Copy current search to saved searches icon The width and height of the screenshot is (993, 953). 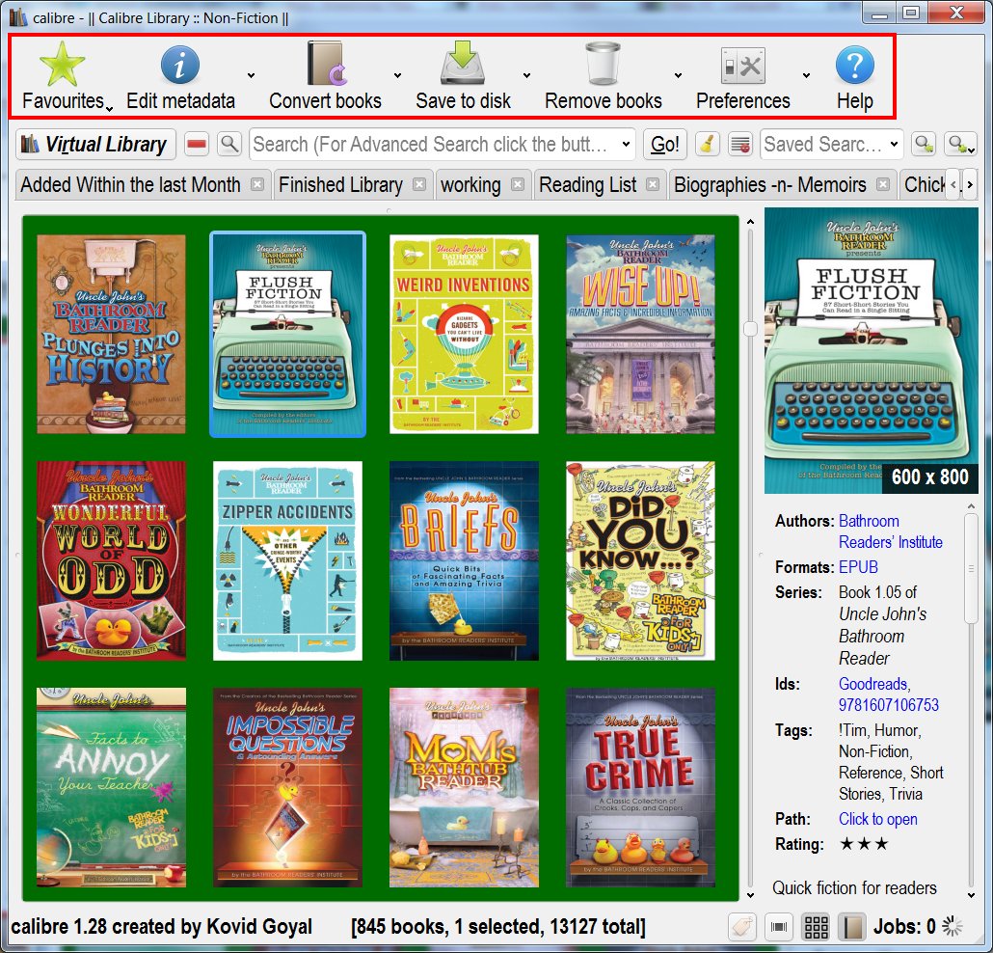tap(924, 145)
